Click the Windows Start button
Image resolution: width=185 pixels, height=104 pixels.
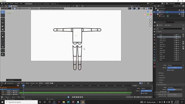(2, 102)
